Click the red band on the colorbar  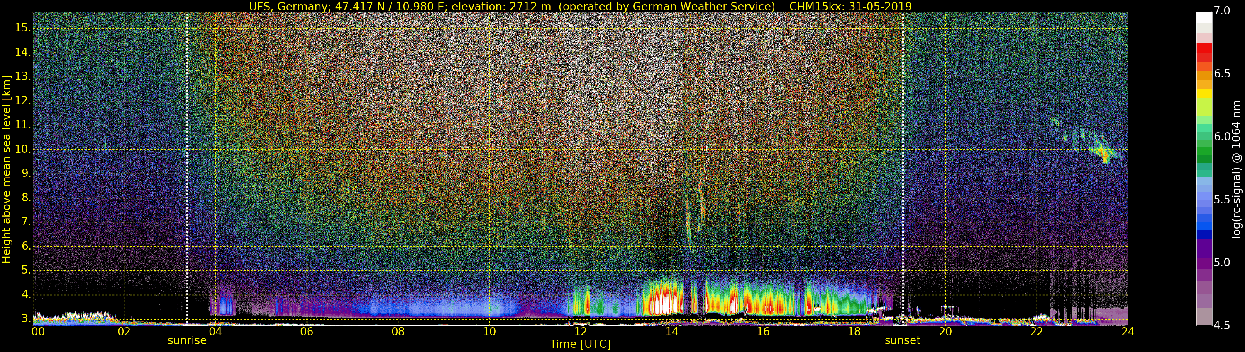point(1204,49)
